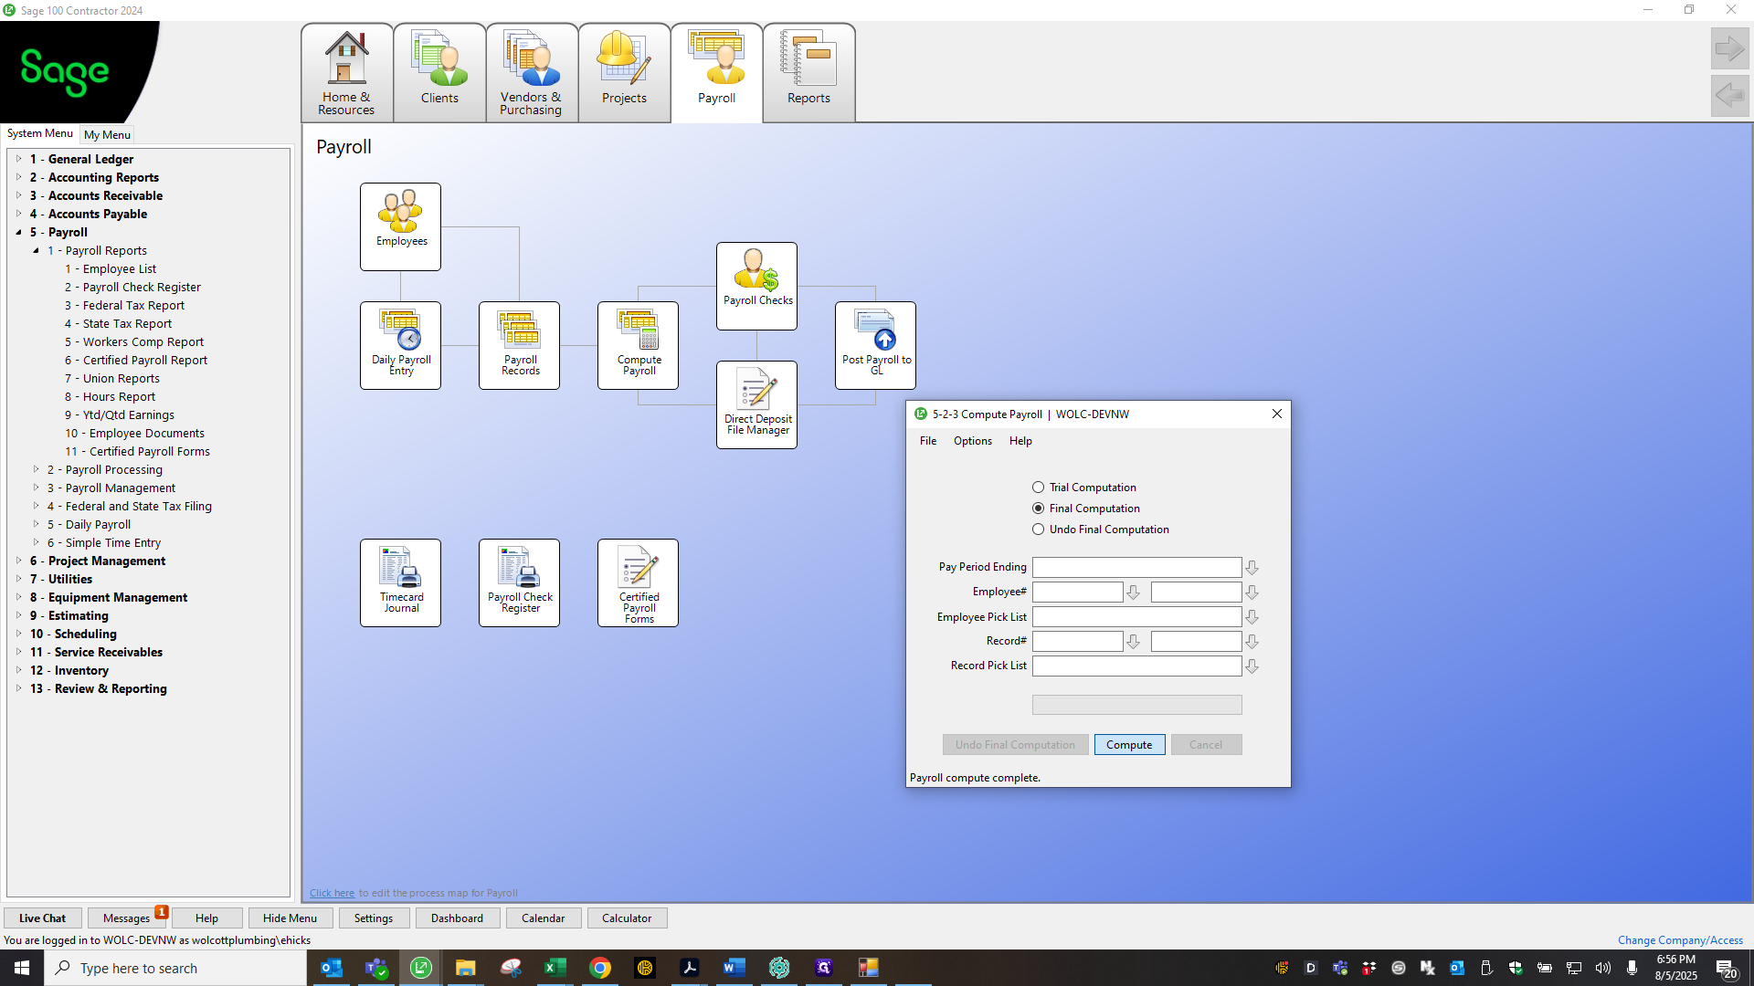Open the Certified Payroll Forms map icon
Viewport: 1754px width, 986px height.
pos(639,582)
